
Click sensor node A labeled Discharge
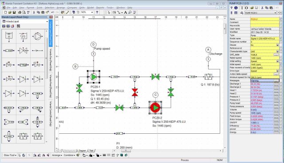[208, 50]
